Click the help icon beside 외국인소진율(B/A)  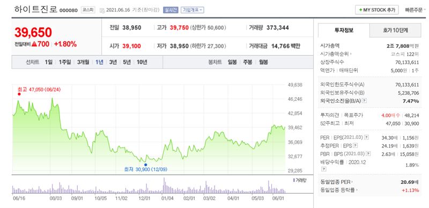click(364, 101)
